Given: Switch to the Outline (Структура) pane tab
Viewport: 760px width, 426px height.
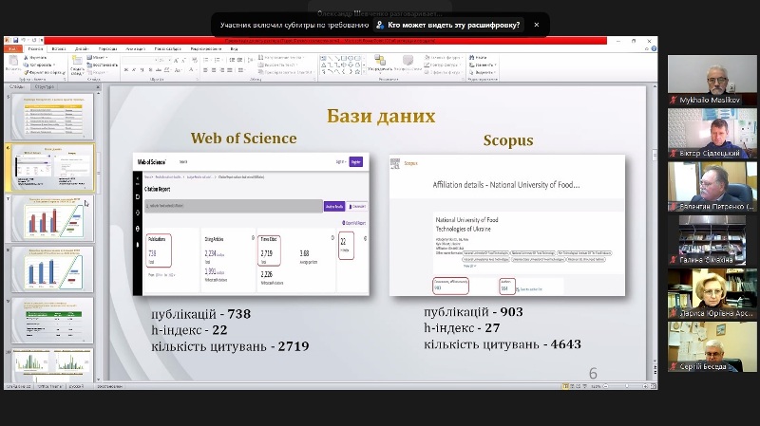Looking at the screenshot, I should point(45,87).
